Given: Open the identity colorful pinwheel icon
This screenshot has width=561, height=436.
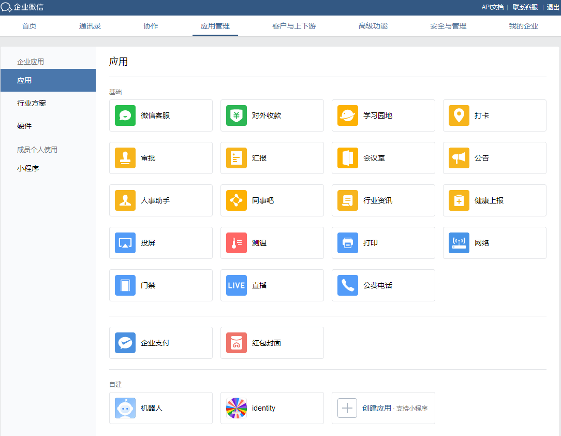Looking at the screenshot, I should tap(237, 408).
